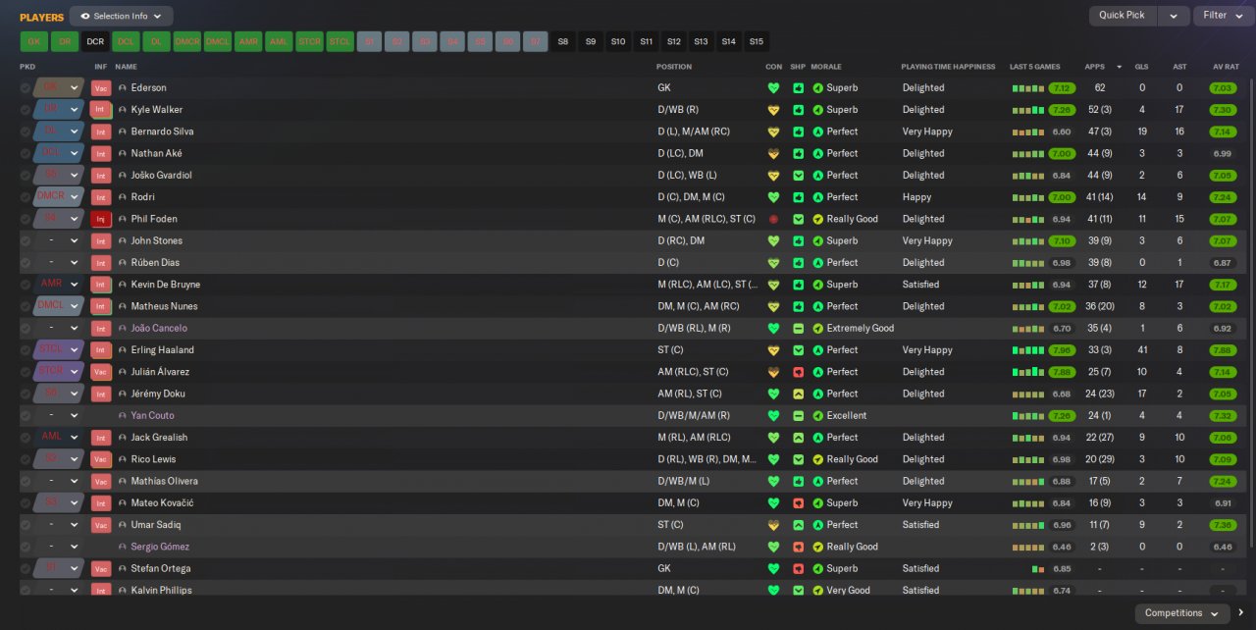The image size is (1256, 630).
Task: Sort by the PLAYING TIME HAPPINESS header
Action: pos(946,67)
